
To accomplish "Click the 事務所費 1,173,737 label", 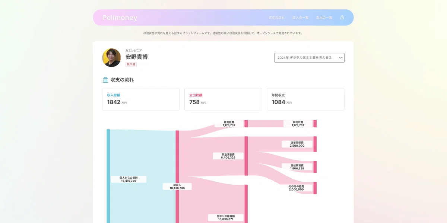I will click(298, 124).
